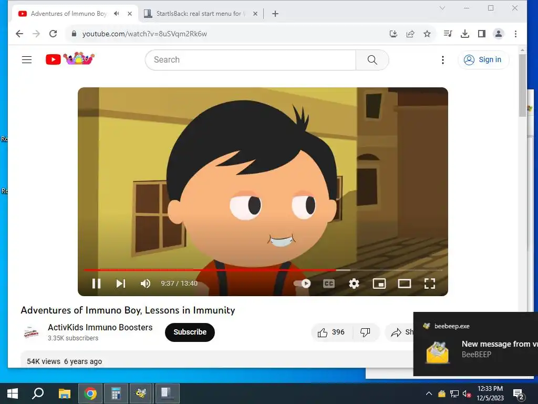Switch to theater mode
Screen dimensions: 538x404
pyautogui.click(x=405, y=284)
